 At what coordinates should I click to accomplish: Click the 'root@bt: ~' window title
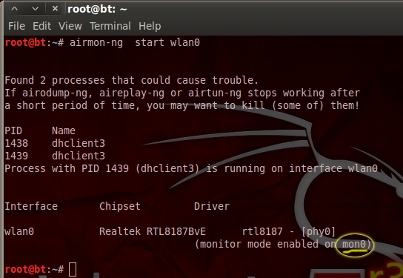[97, 10]
